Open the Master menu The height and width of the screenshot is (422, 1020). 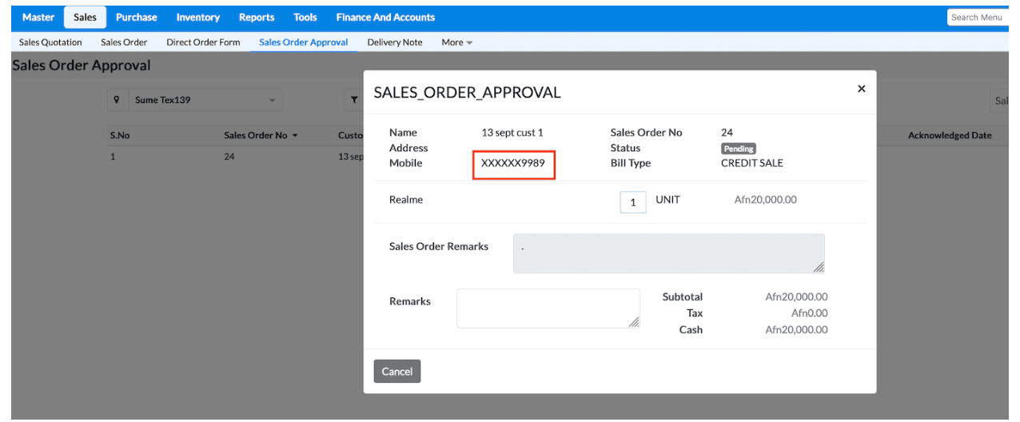38,17
